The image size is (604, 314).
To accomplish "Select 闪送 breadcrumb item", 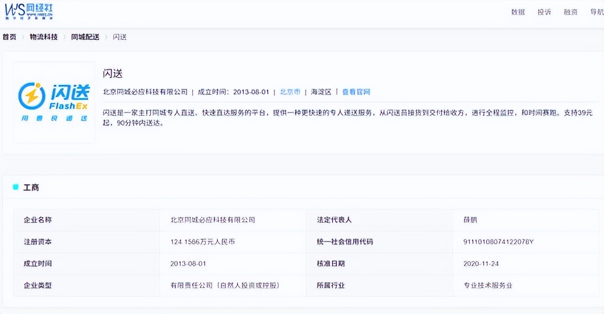I will [119, 37].
